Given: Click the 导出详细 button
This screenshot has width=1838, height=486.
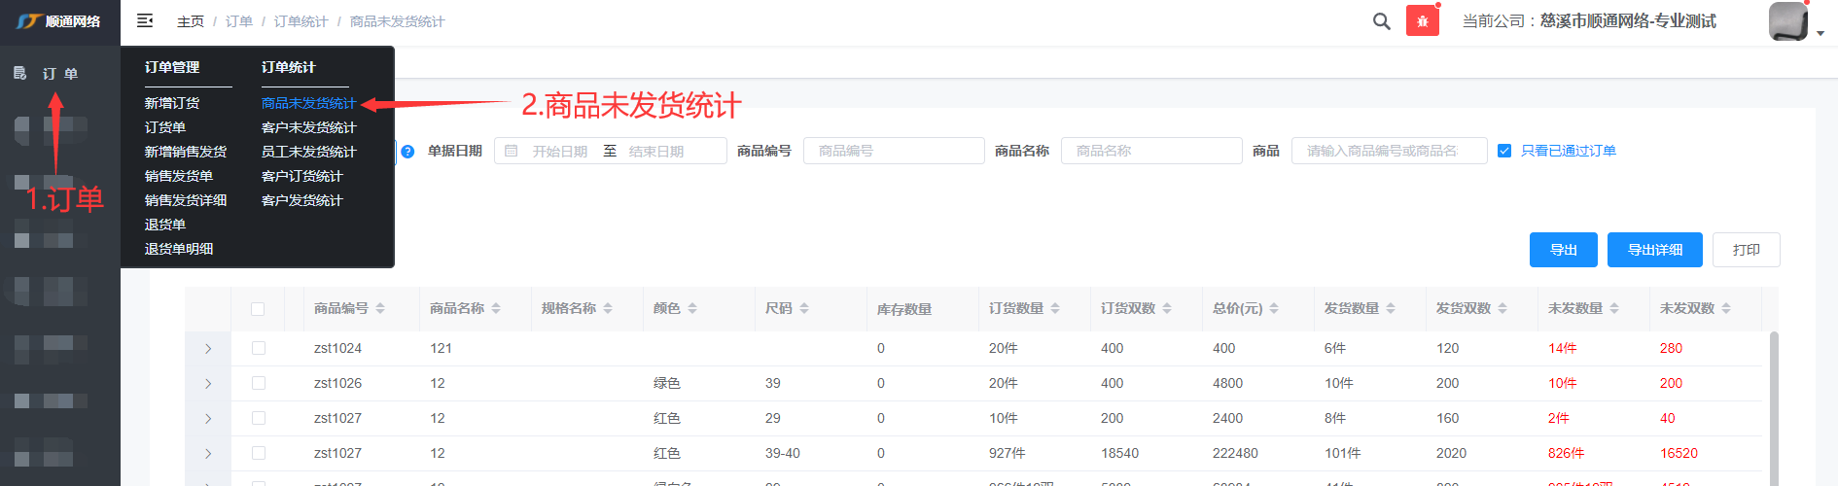Looking at the screenshot, I should (x=1654, y=250).
